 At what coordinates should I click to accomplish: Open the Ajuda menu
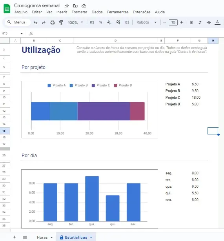[160, 12]
